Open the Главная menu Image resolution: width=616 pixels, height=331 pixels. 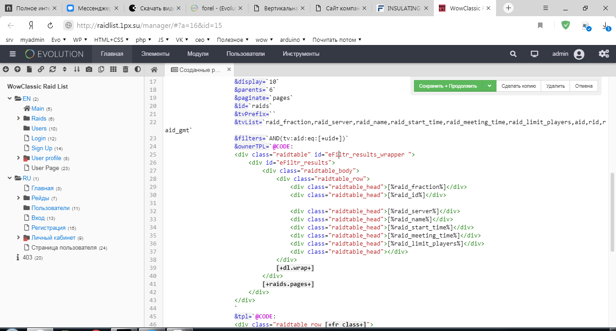pyautogui.click(x=112, y=54)
